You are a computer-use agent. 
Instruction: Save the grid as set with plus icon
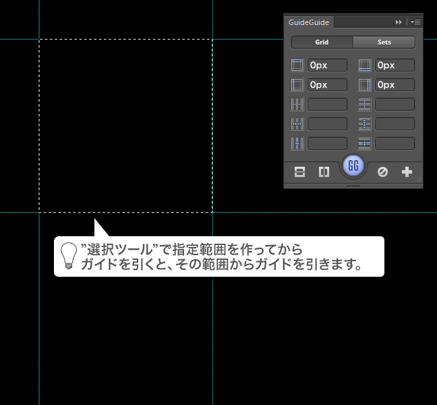pyautogui.click(x=407, y=172)
